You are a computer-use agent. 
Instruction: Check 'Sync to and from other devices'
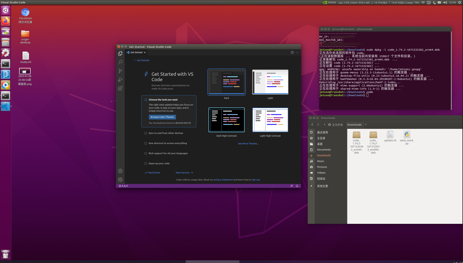[146, 133]
